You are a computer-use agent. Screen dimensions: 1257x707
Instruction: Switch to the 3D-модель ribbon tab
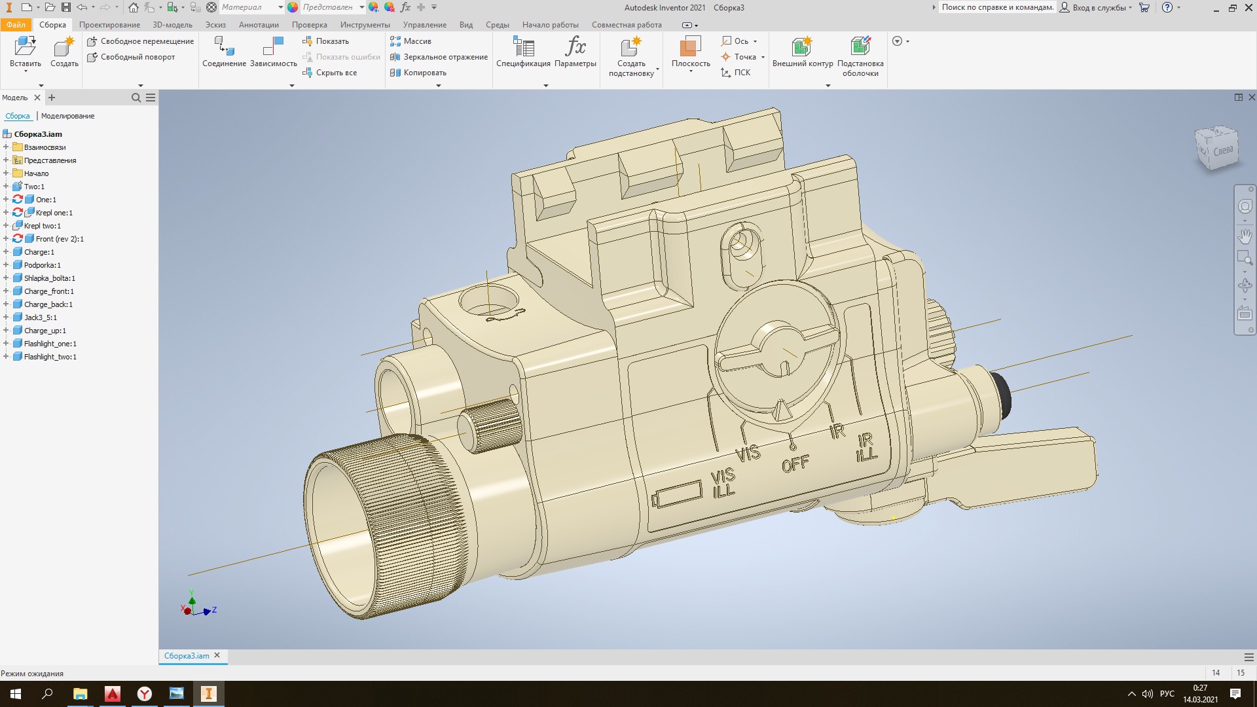pos(172,25)
